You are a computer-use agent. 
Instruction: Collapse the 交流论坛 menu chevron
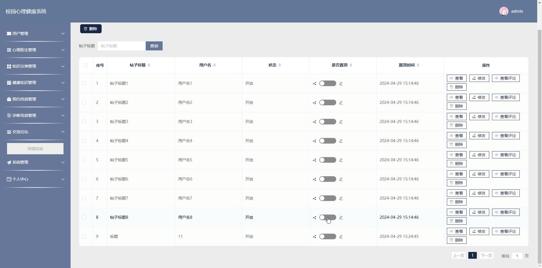pyautogui.click(x=63, y=132)
